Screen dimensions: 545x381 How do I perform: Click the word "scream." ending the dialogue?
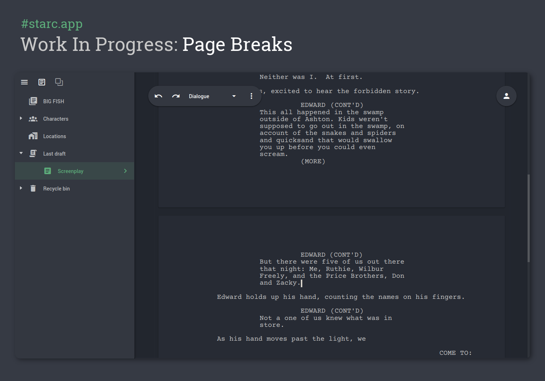pyautogui.click(x=274, y=154)
